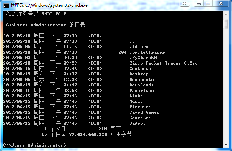The width and height of the screenshot is (232, 151).
Task: Click the <DIR> marker on Links row
Action: point(95,96)
